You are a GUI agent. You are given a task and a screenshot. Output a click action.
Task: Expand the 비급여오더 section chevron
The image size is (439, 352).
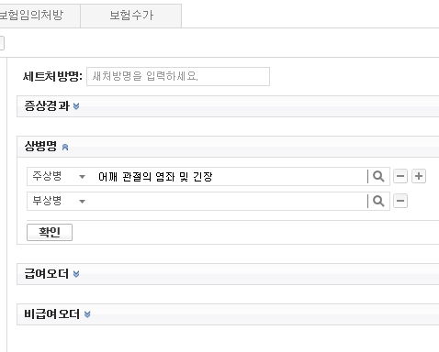(x=87, y=314)
